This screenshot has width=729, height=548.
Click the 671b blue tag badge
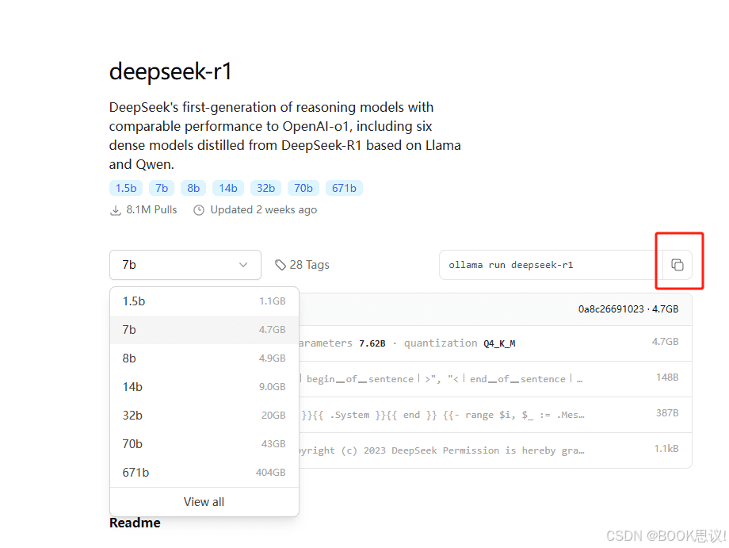pos(344,188)
